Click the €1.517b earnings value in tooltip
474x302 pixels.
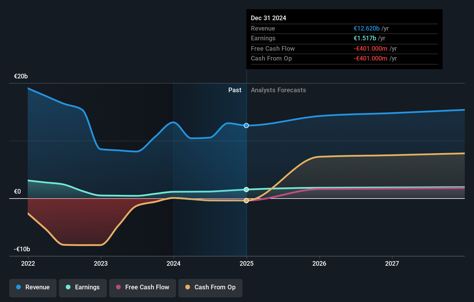(365, 38)
